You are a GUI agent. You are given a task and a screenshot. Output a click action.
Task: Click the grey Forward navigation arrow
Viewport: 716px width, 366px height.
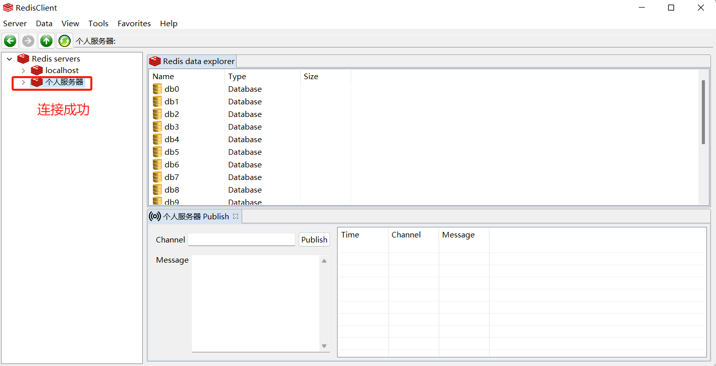[x=28, y=41]
